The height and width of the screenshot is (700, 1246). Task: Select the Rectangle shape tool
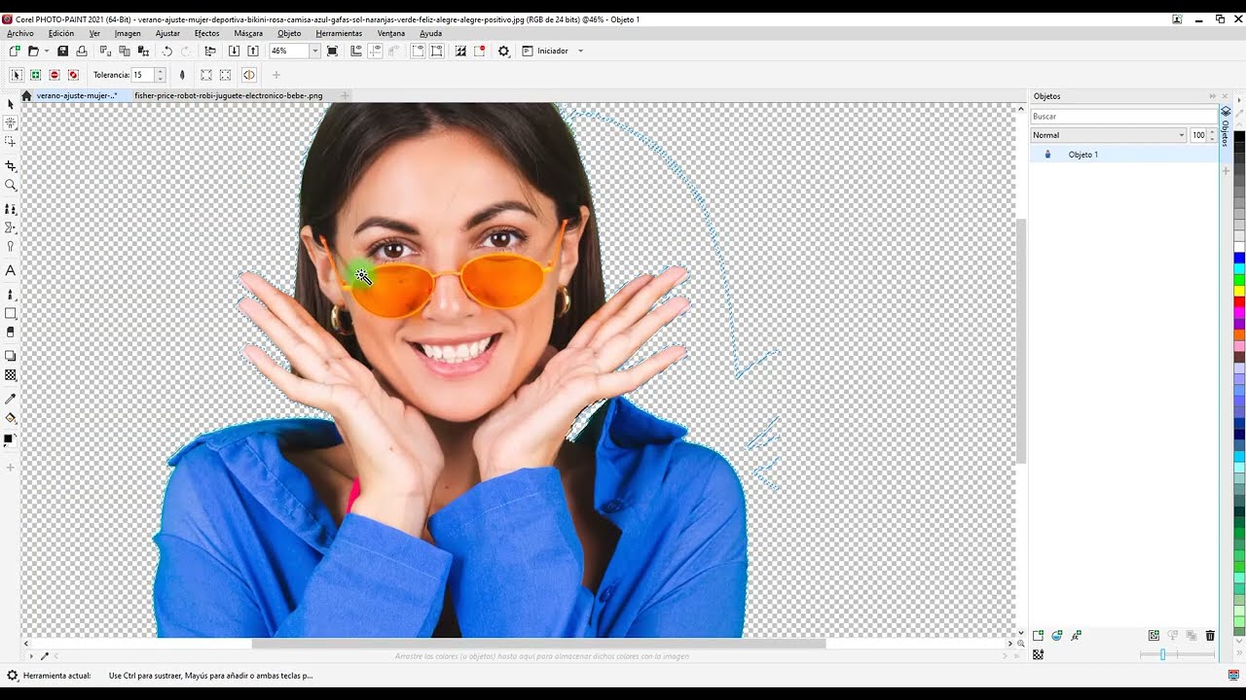coord(11,313)
